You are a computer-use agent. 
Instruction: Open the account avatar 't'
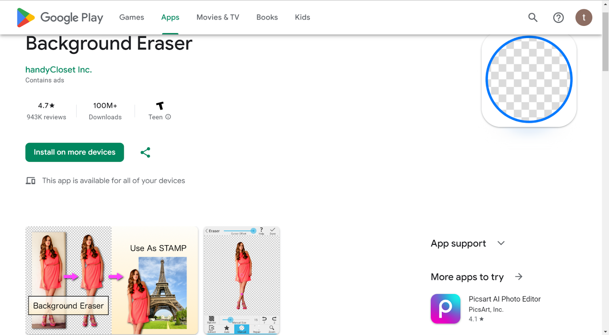click(583, 18)
